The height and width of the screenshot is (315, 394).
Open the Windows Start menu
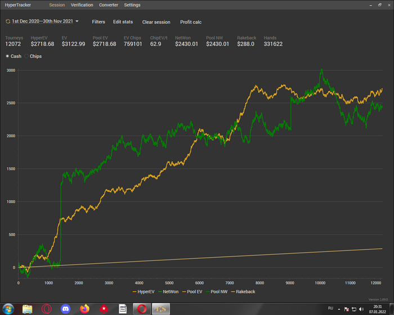coord(8,309)
